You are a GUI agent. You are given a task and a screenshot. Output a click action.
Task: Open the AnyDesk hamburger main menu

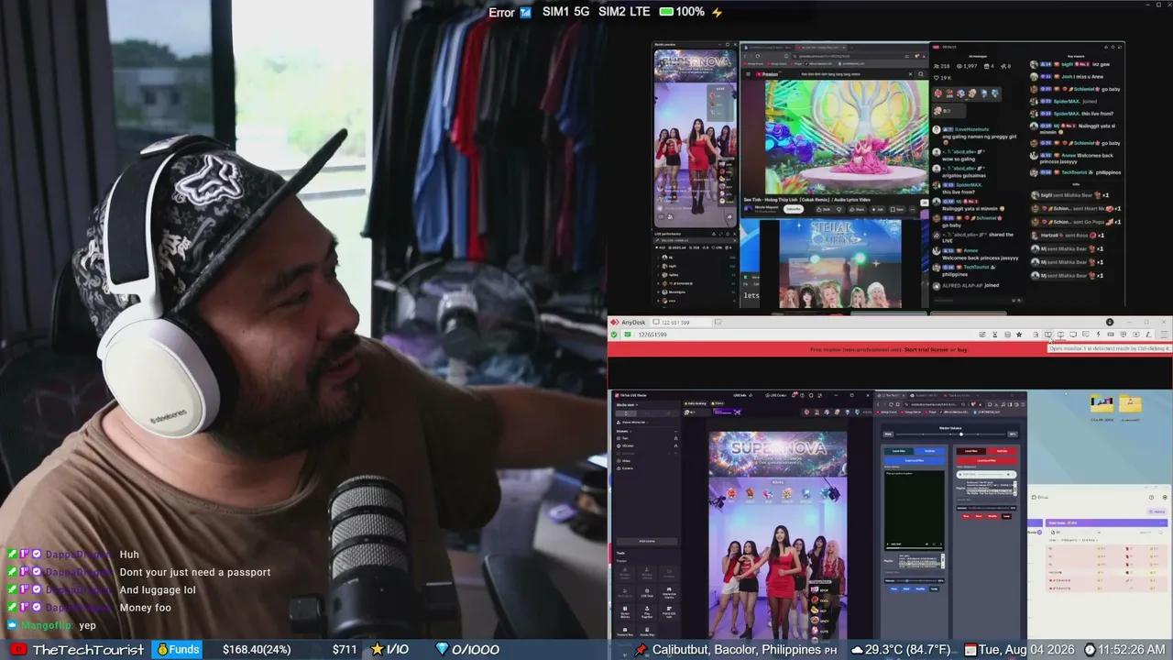1165,335
